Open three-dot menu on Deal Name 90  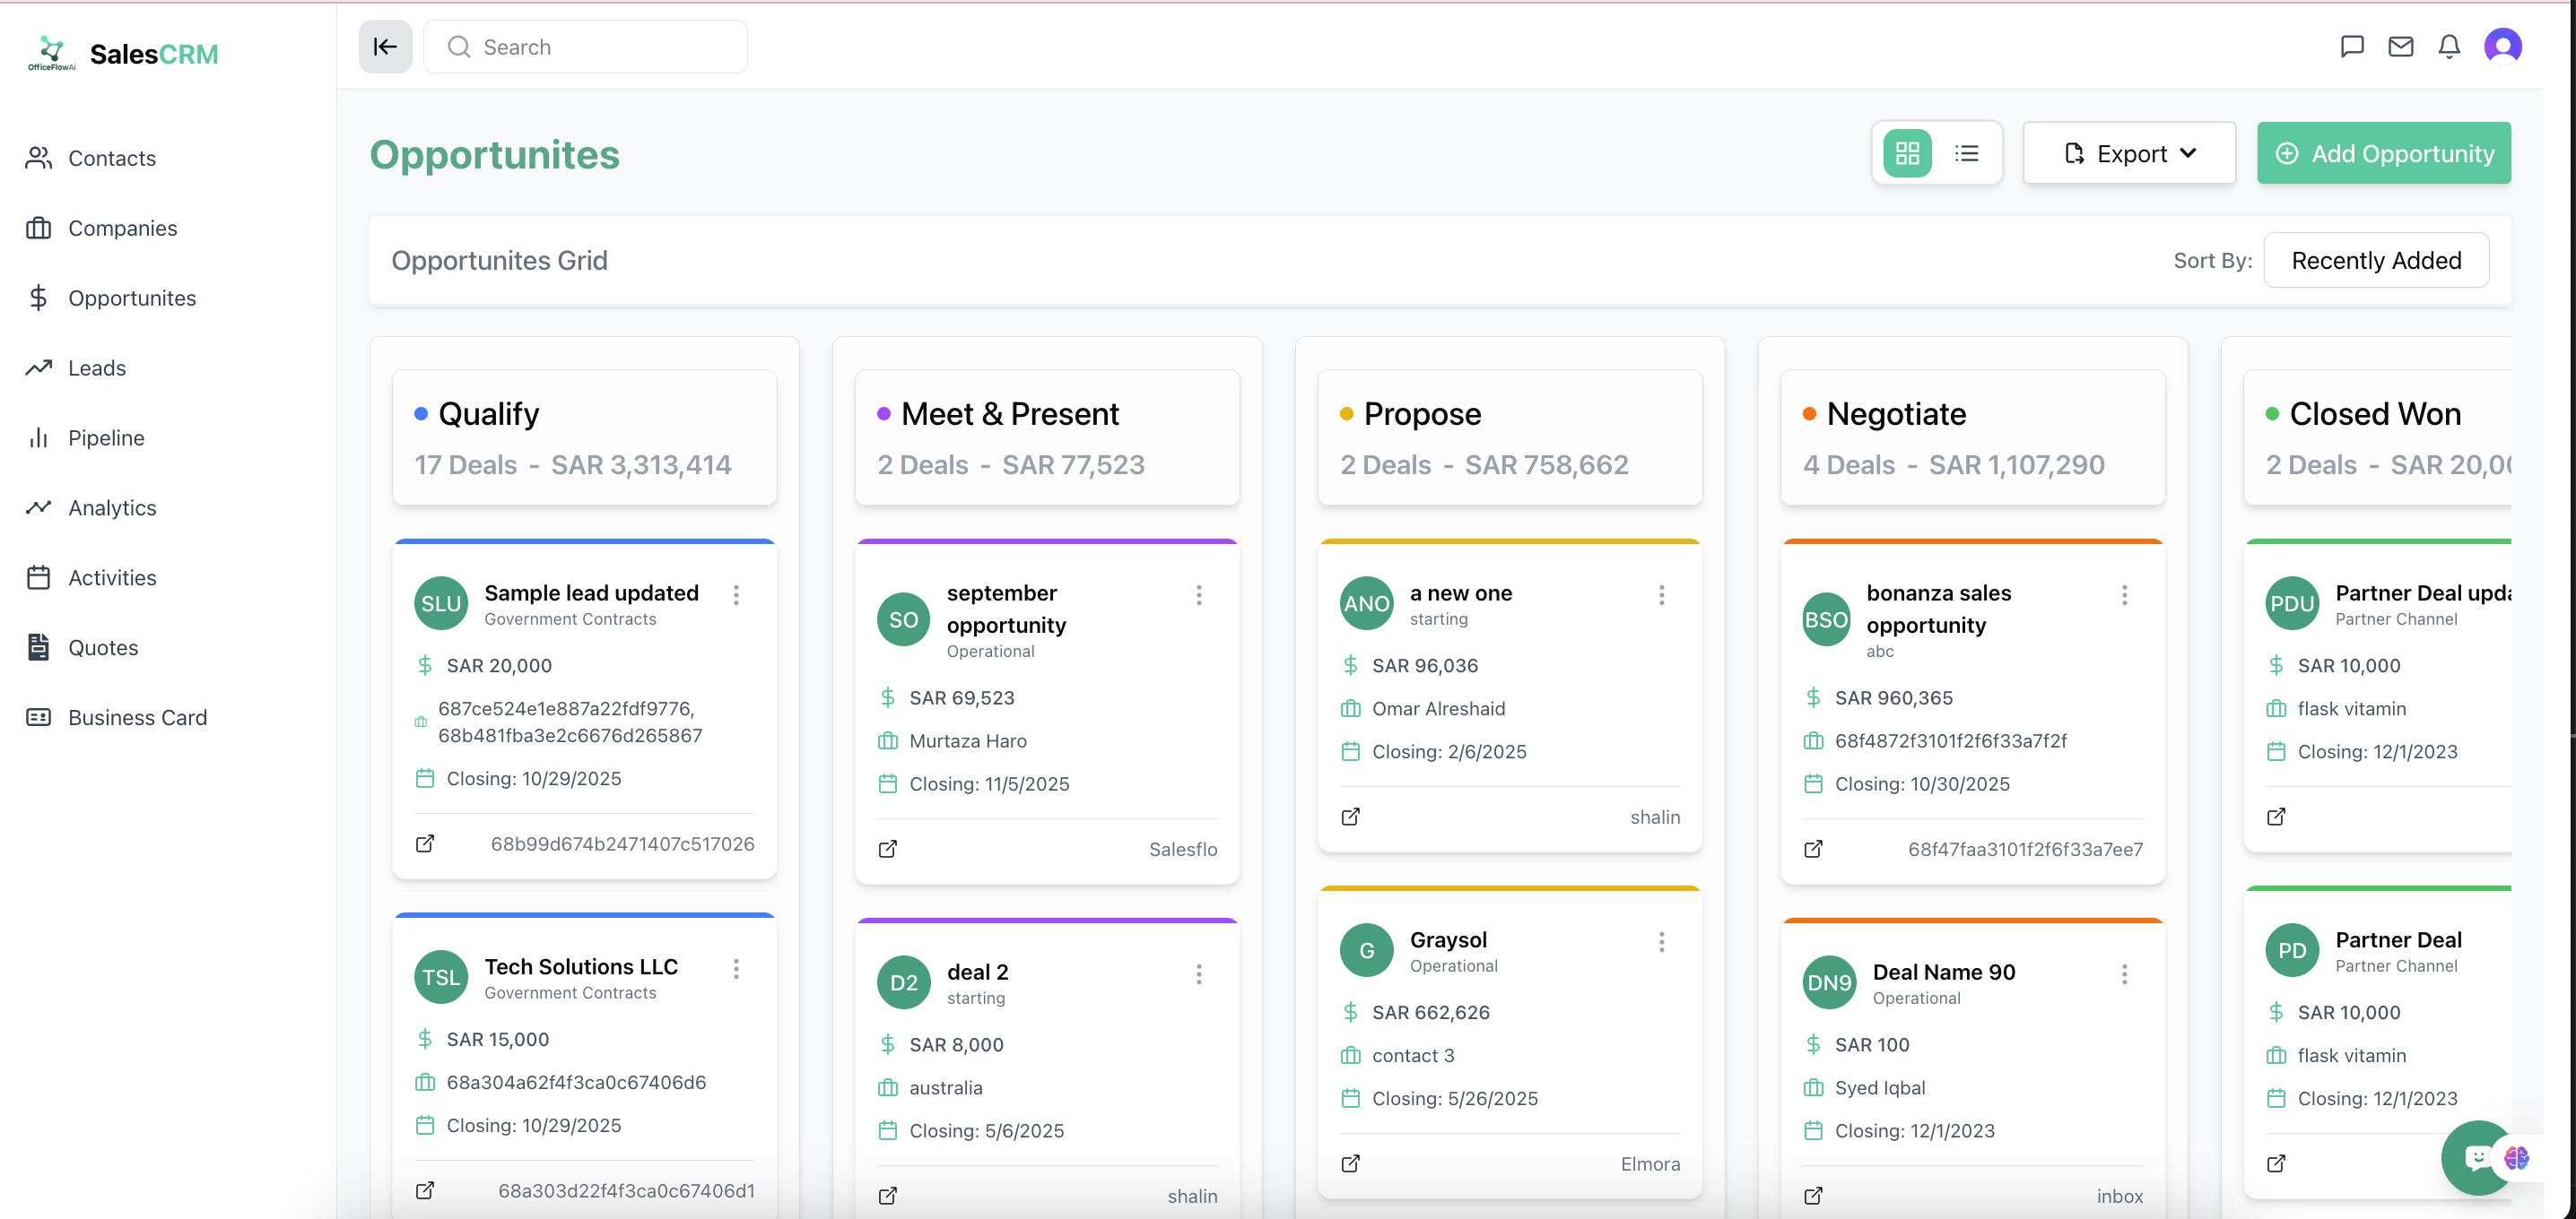[2124, 974]
